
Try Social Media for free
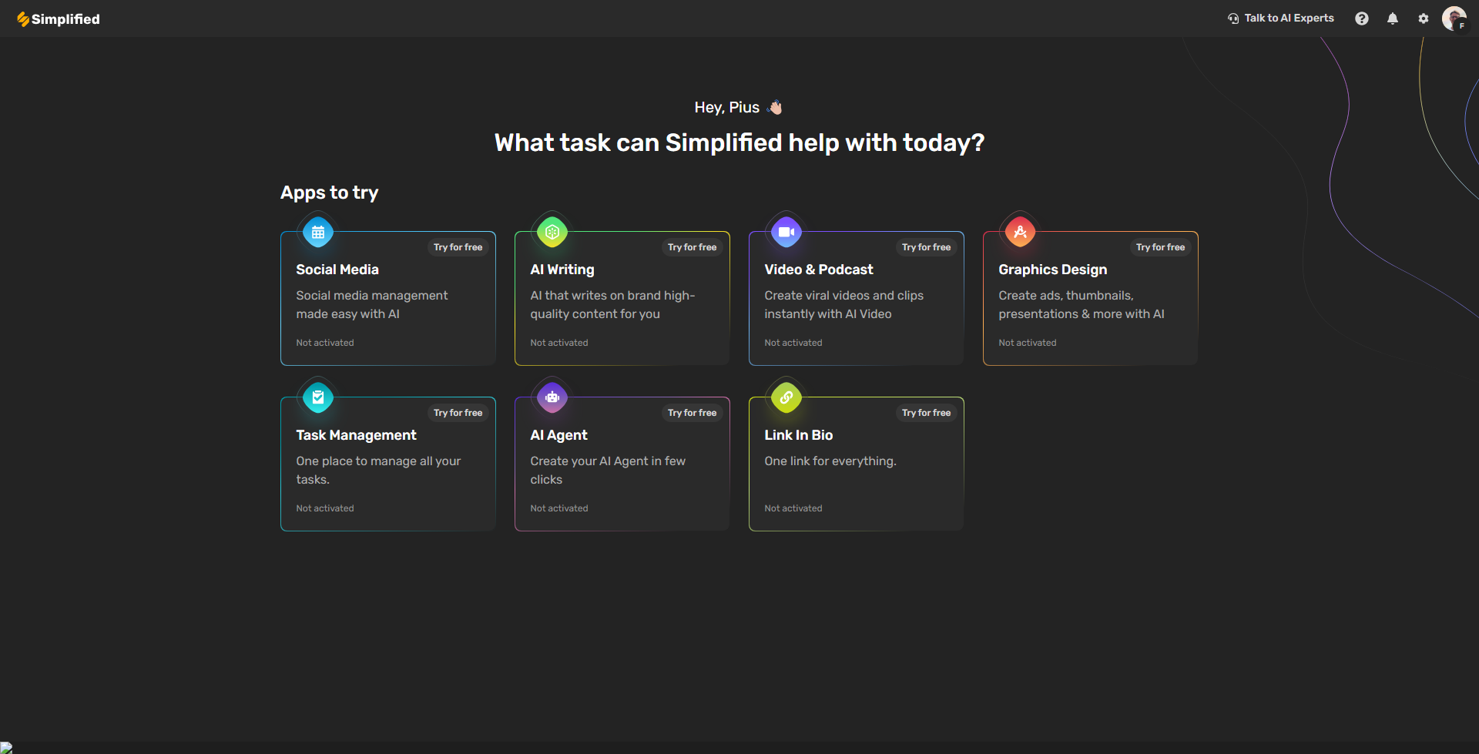click(x=458, y=247)
